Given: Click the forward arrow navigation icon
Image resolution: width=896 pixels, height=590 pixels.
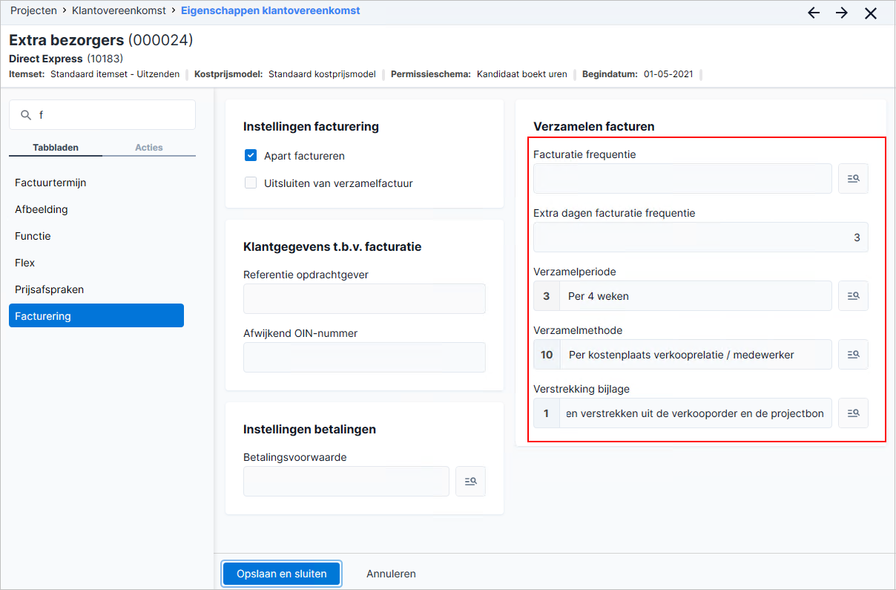Looking at the screenshot, I should pyautogui.click(x=842, y=13).
